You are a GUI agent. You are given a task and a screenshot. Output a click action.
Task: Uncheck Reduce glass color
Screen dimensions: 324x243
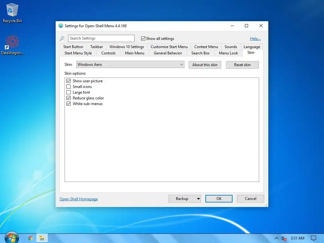click(x=68, y=98)
